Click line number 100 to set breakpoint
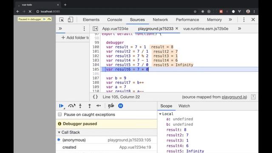The image size is (272, 153). coord(96,47)
